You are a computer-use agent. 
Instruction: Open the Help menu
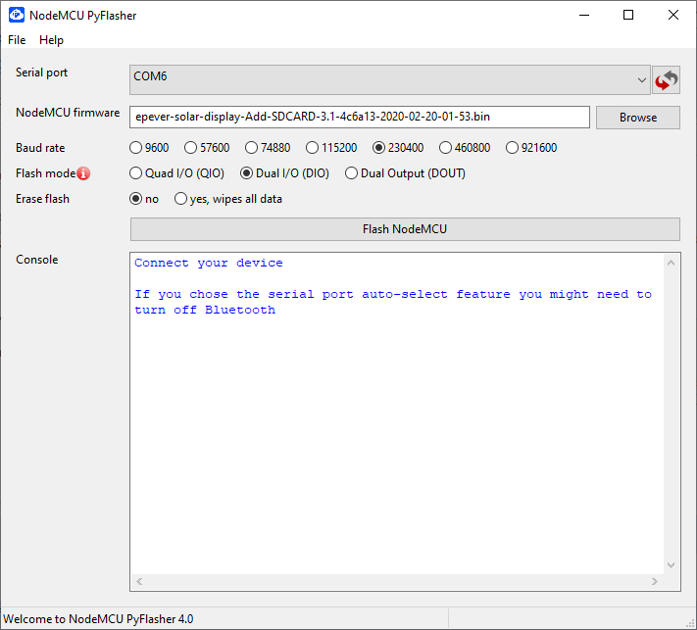tap(51, 40)
